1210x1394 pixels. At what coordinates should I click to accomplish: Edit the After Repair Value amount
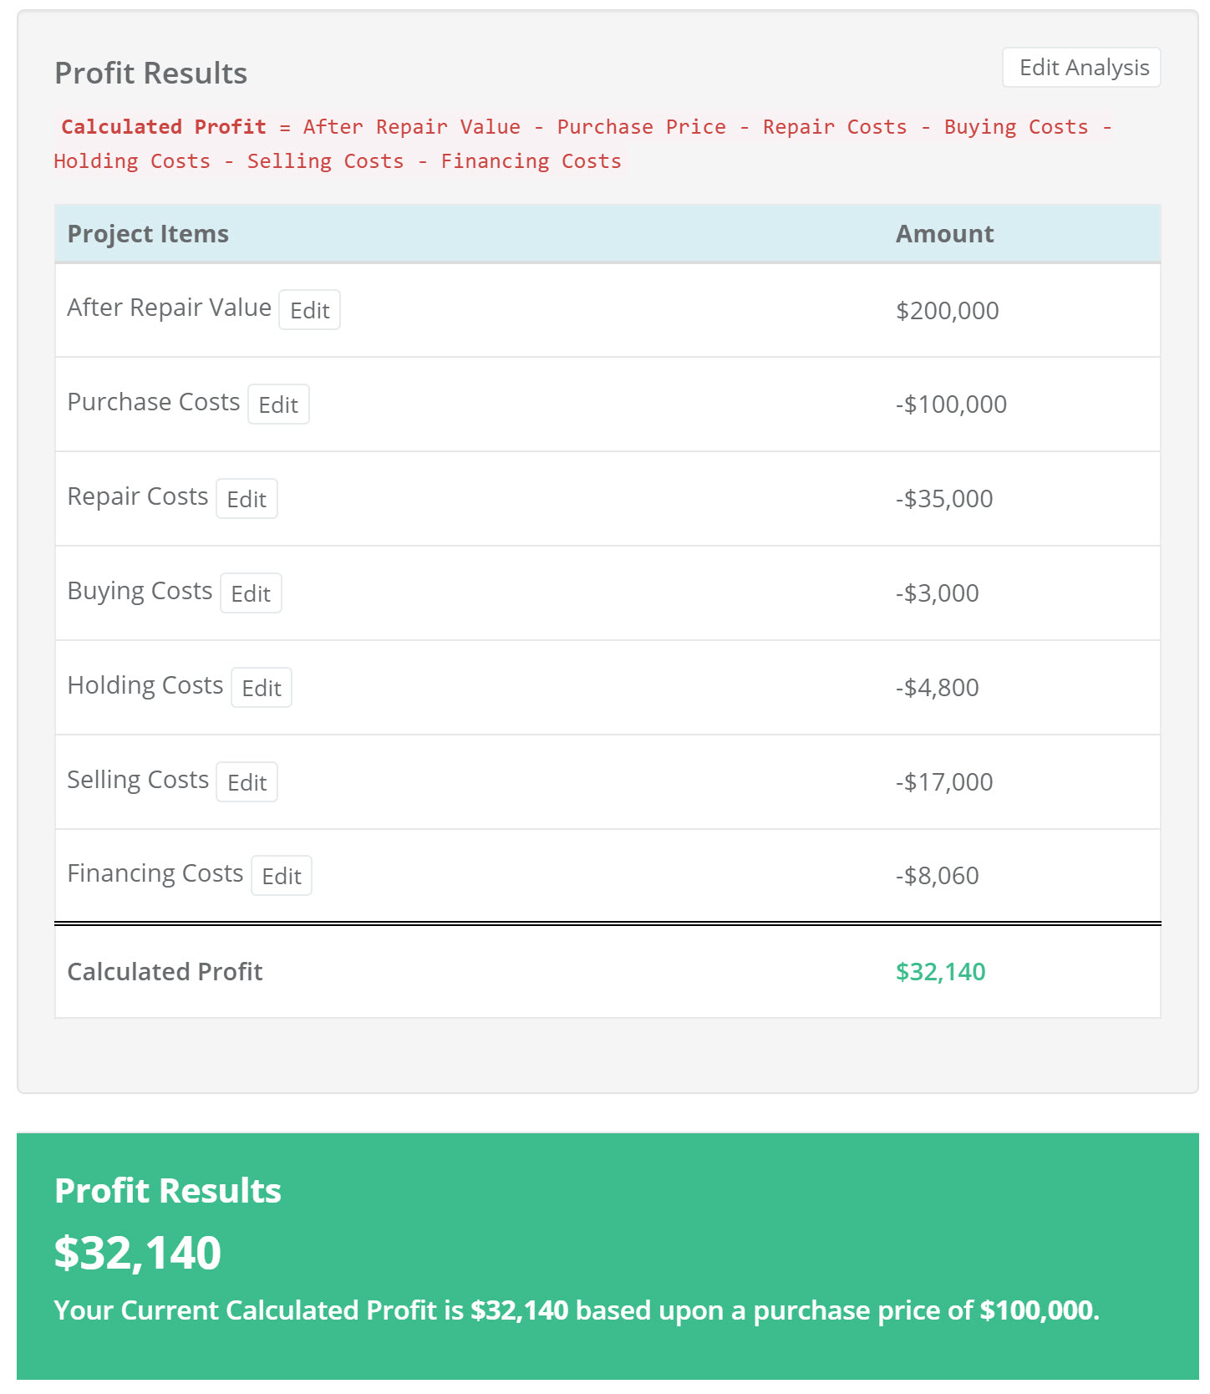tap(309, 310)
